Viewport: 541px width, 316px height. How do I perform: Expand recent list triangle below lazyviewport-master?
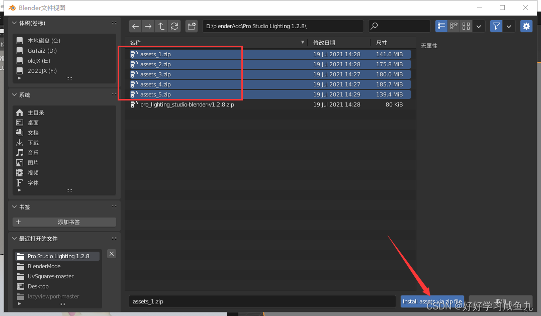point(19,303)
